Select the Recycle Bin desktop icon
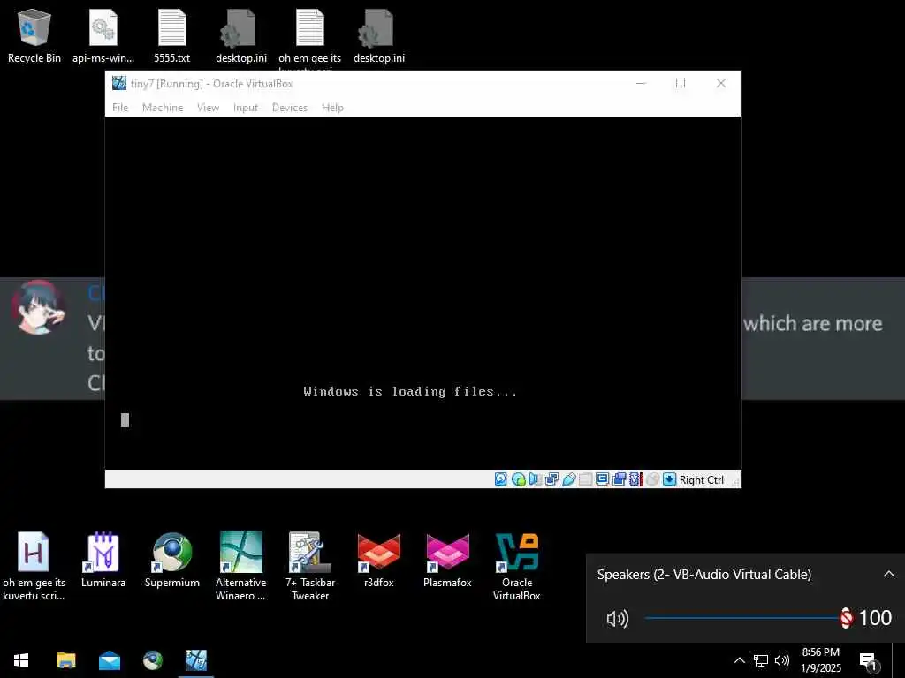Screen dimensions: 905x678 tap(34, 35)
